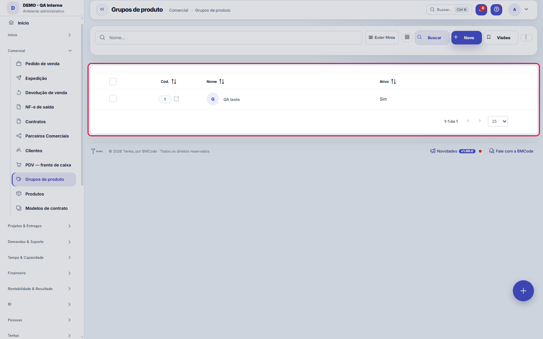Click the Q avatar of QA teste

tap(213, 99)
